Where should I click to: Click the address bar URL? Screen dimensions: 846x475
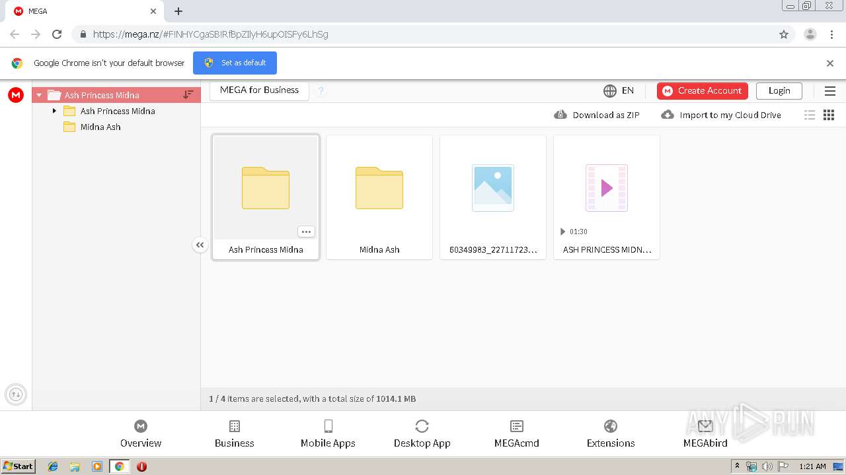click(210, 34)
